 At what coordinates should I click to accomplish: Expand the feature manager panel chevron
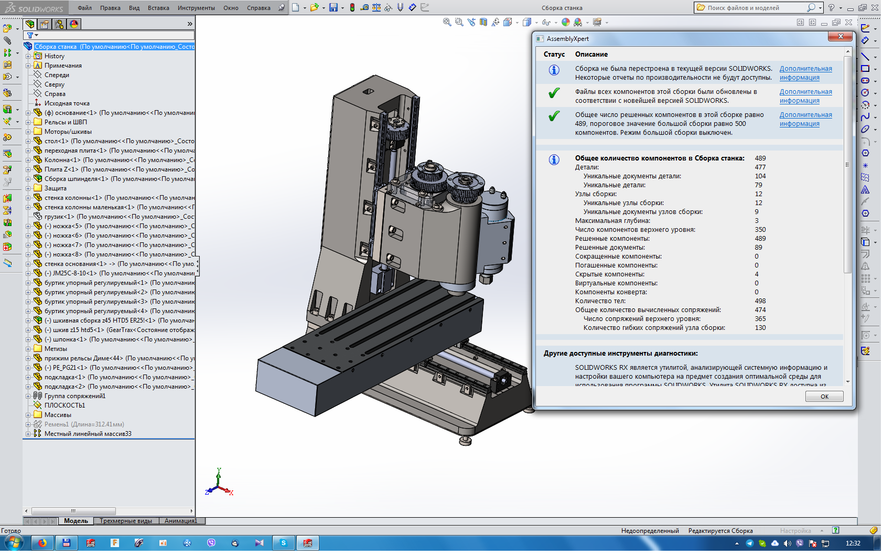coord(190,24)
